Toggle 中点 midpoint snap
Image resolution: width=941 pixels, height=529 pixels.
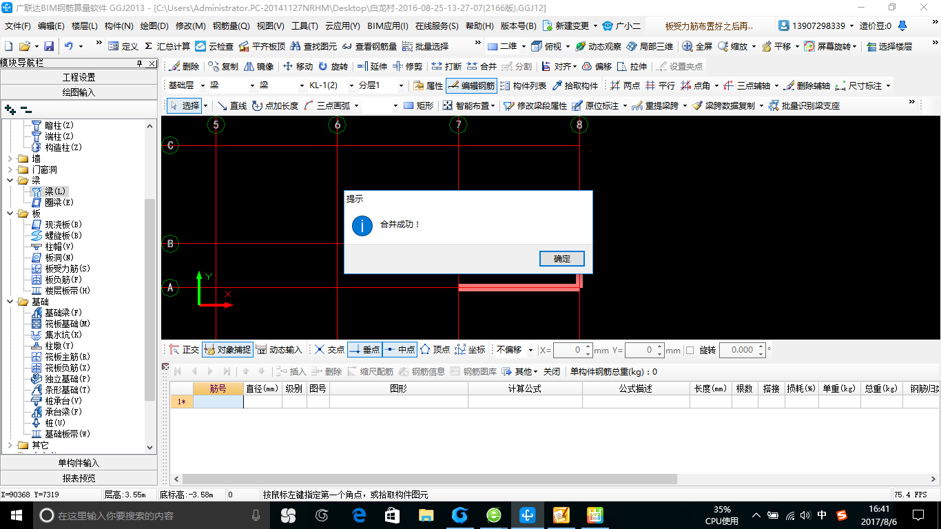[x=400, y=349]
